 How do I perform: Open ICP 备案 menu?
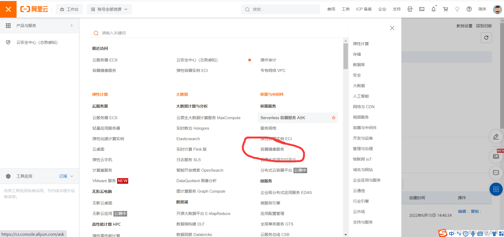tap(364, 9)
